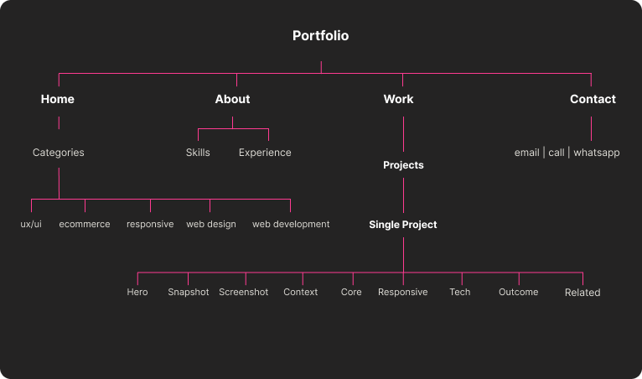The image size is (642, 379).
Task: Select the Contact node
Action: click(593, 99)
